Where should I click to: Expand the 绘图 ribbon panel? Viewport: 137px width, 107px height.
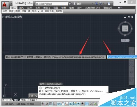pyautogui.click(x=5, y=11)
